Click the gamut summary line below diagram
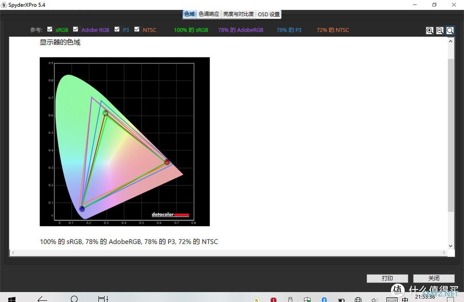 (x=129, y=242)
